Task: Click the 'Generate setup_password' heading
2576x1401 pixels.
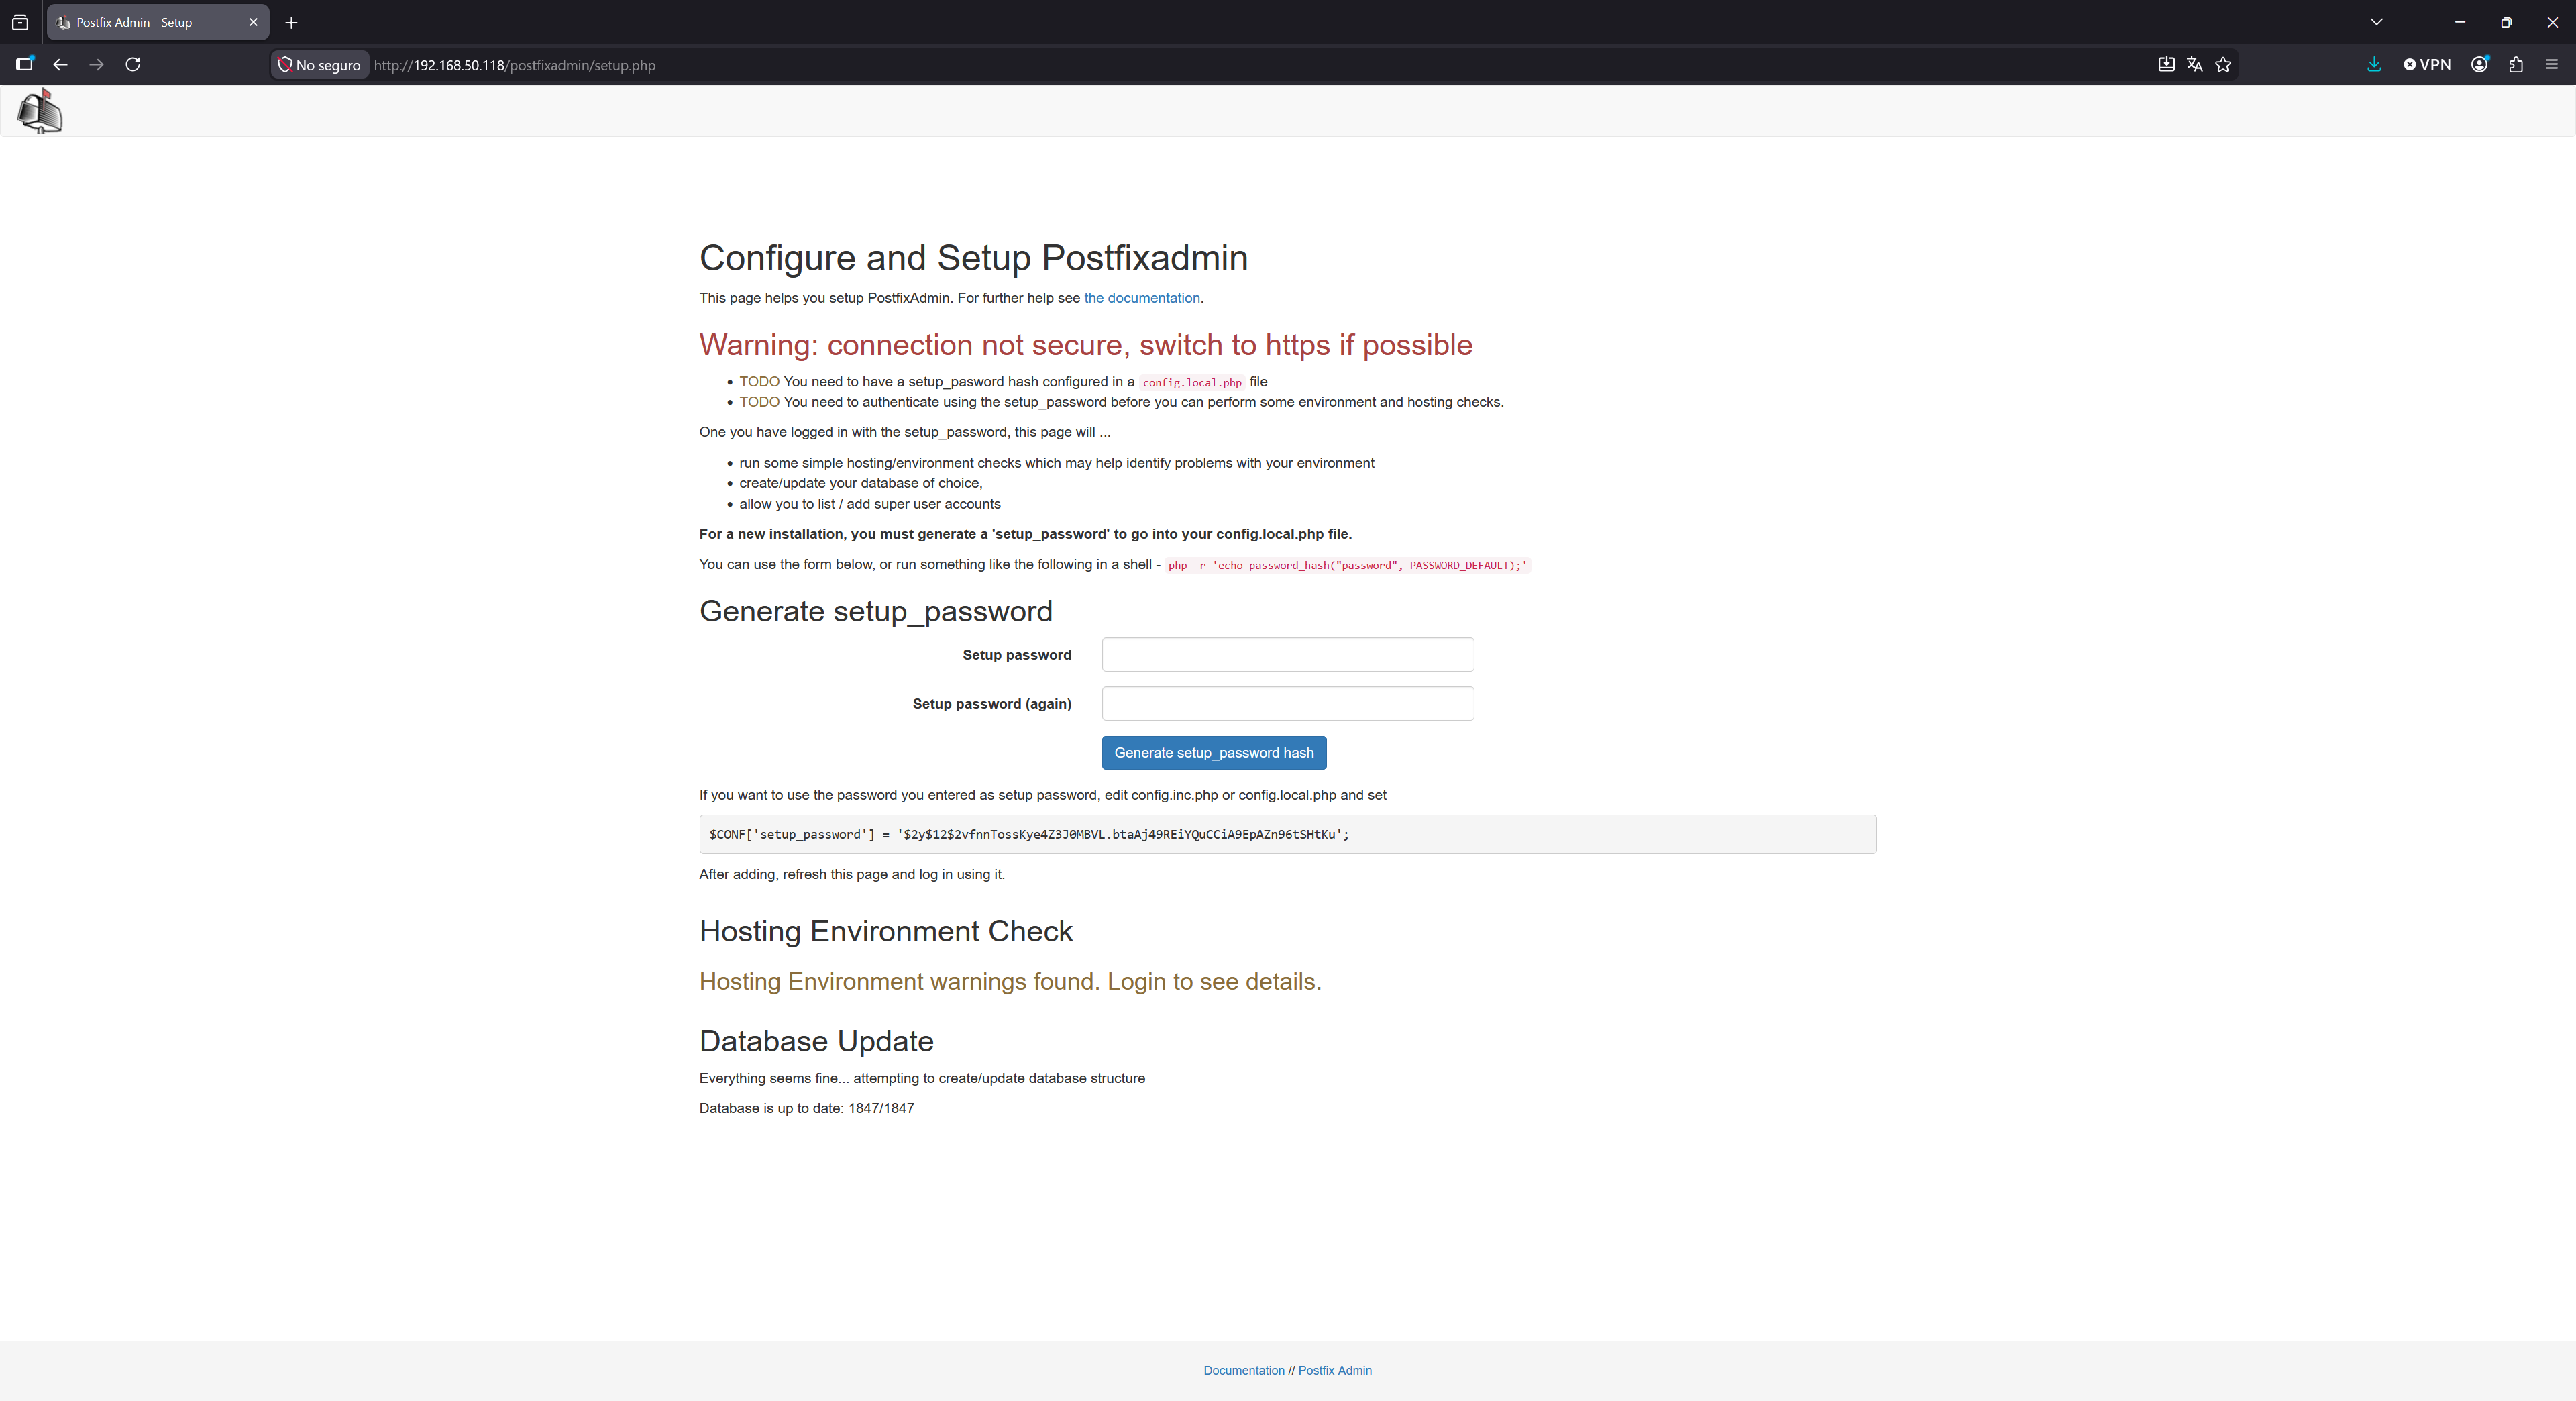Action: click(x=875, y=611)
